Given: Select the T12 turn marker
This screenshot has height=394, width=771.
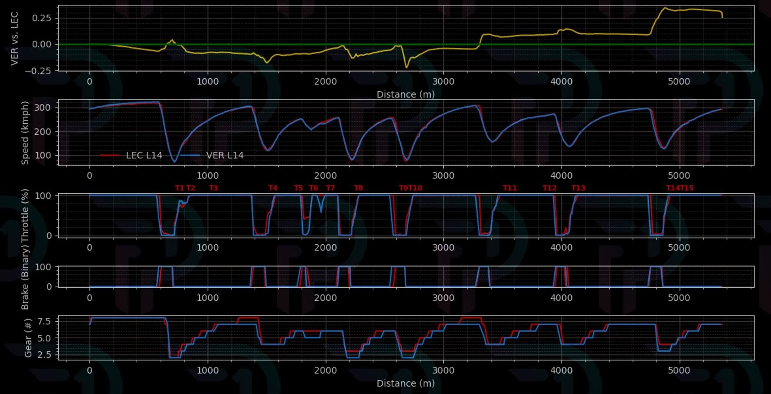Looking at the screenshot, I should click(x=550, y=188).
